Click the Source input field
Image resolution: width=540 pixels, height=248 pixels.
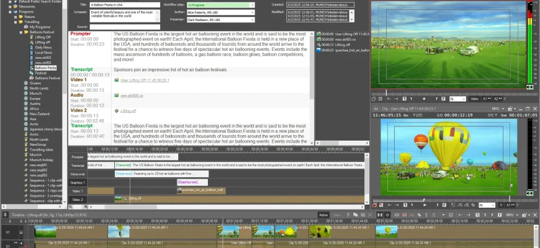click(x=125, y=27)
